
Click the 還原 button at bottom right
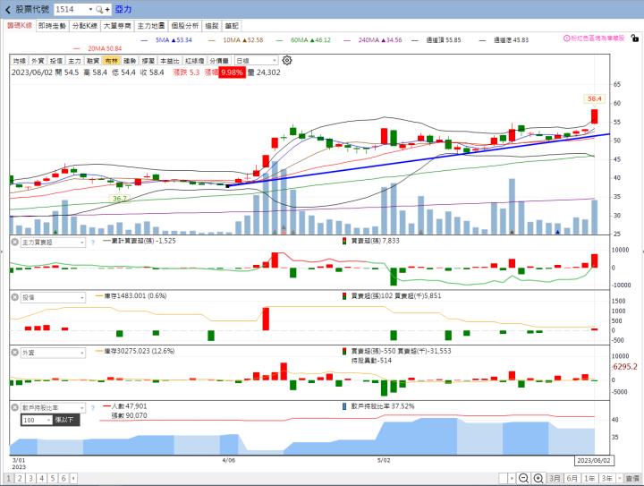[x=632, y=479]
